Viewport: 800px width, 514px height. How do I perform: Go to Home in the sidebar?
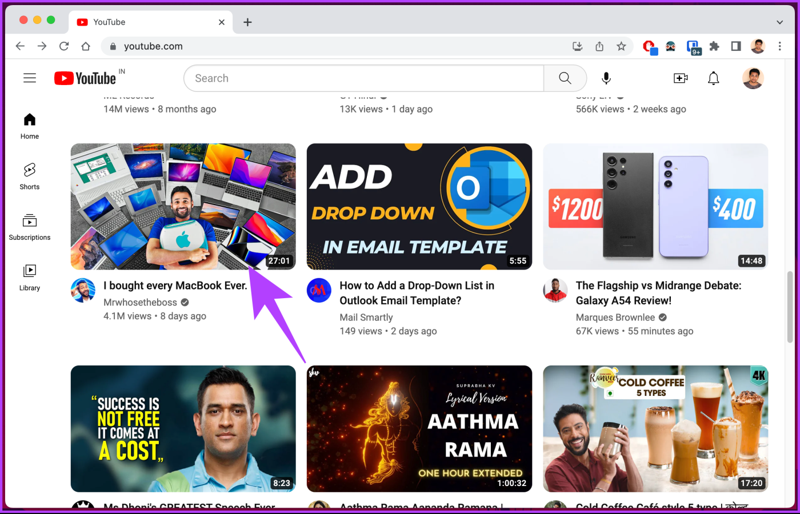(30, 126)
